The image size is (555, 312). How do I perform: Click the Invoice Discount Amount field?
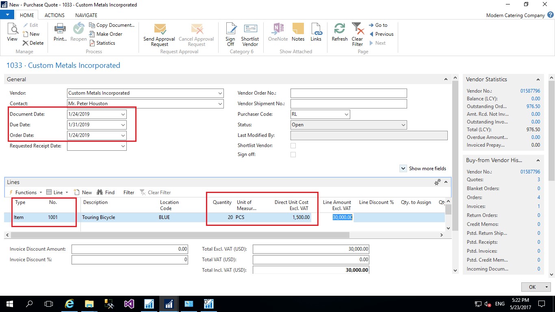(x=130, y=249)
